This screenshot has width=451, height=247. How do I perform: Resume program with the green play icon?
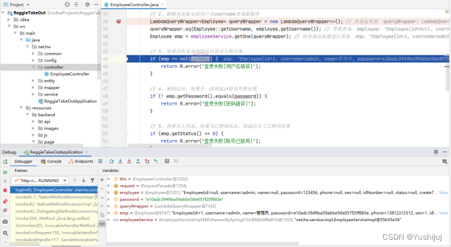[x=5, y=172]
